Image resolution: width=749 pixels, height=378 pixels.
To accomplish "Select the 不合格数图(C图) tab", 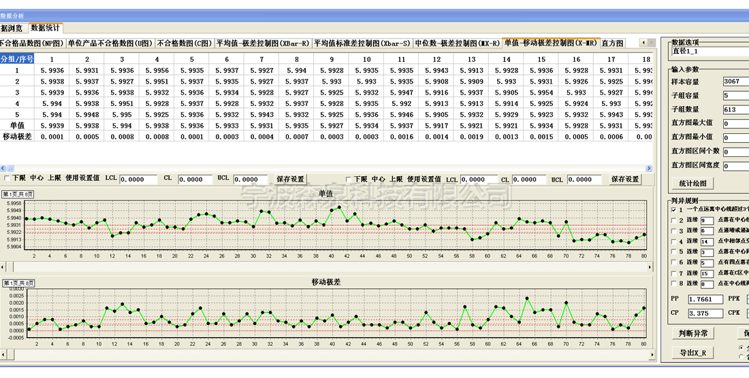I will [185, 43].
